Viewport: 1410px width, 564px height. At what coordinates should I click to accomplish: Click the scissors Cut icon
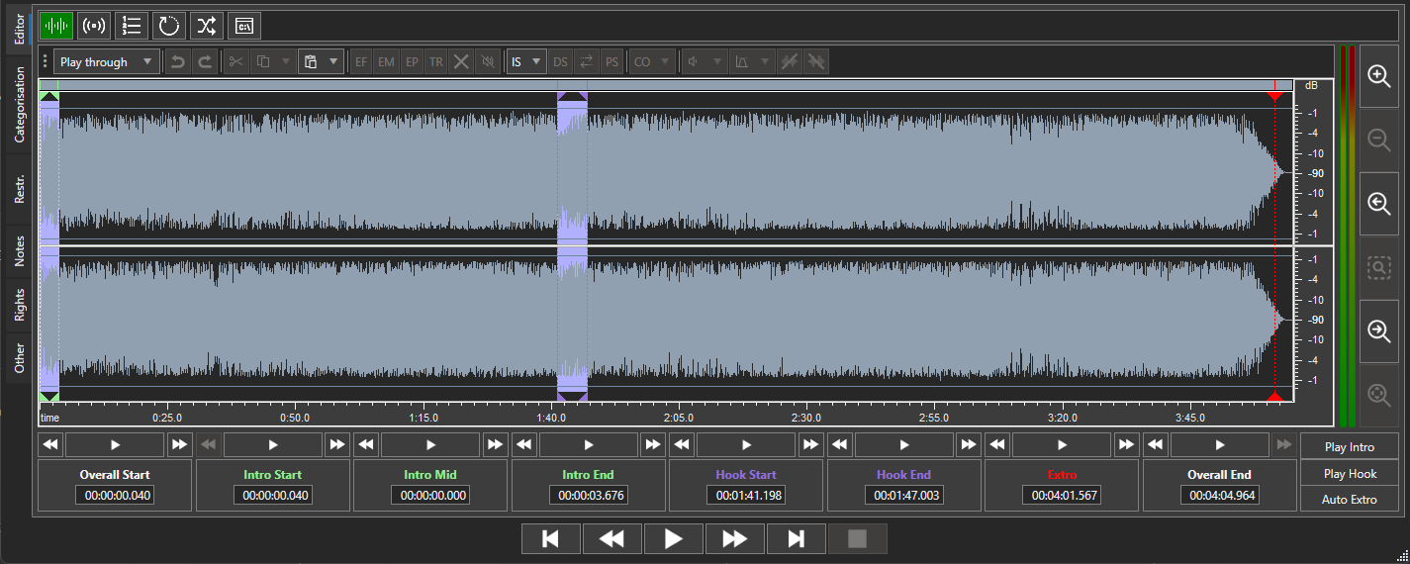[235, 61]
